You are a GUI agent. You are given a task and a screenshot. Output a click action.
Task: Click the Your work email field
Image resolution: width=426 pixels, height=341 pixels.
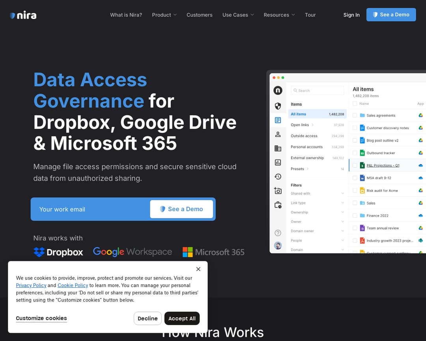click(x=91, y=209)
